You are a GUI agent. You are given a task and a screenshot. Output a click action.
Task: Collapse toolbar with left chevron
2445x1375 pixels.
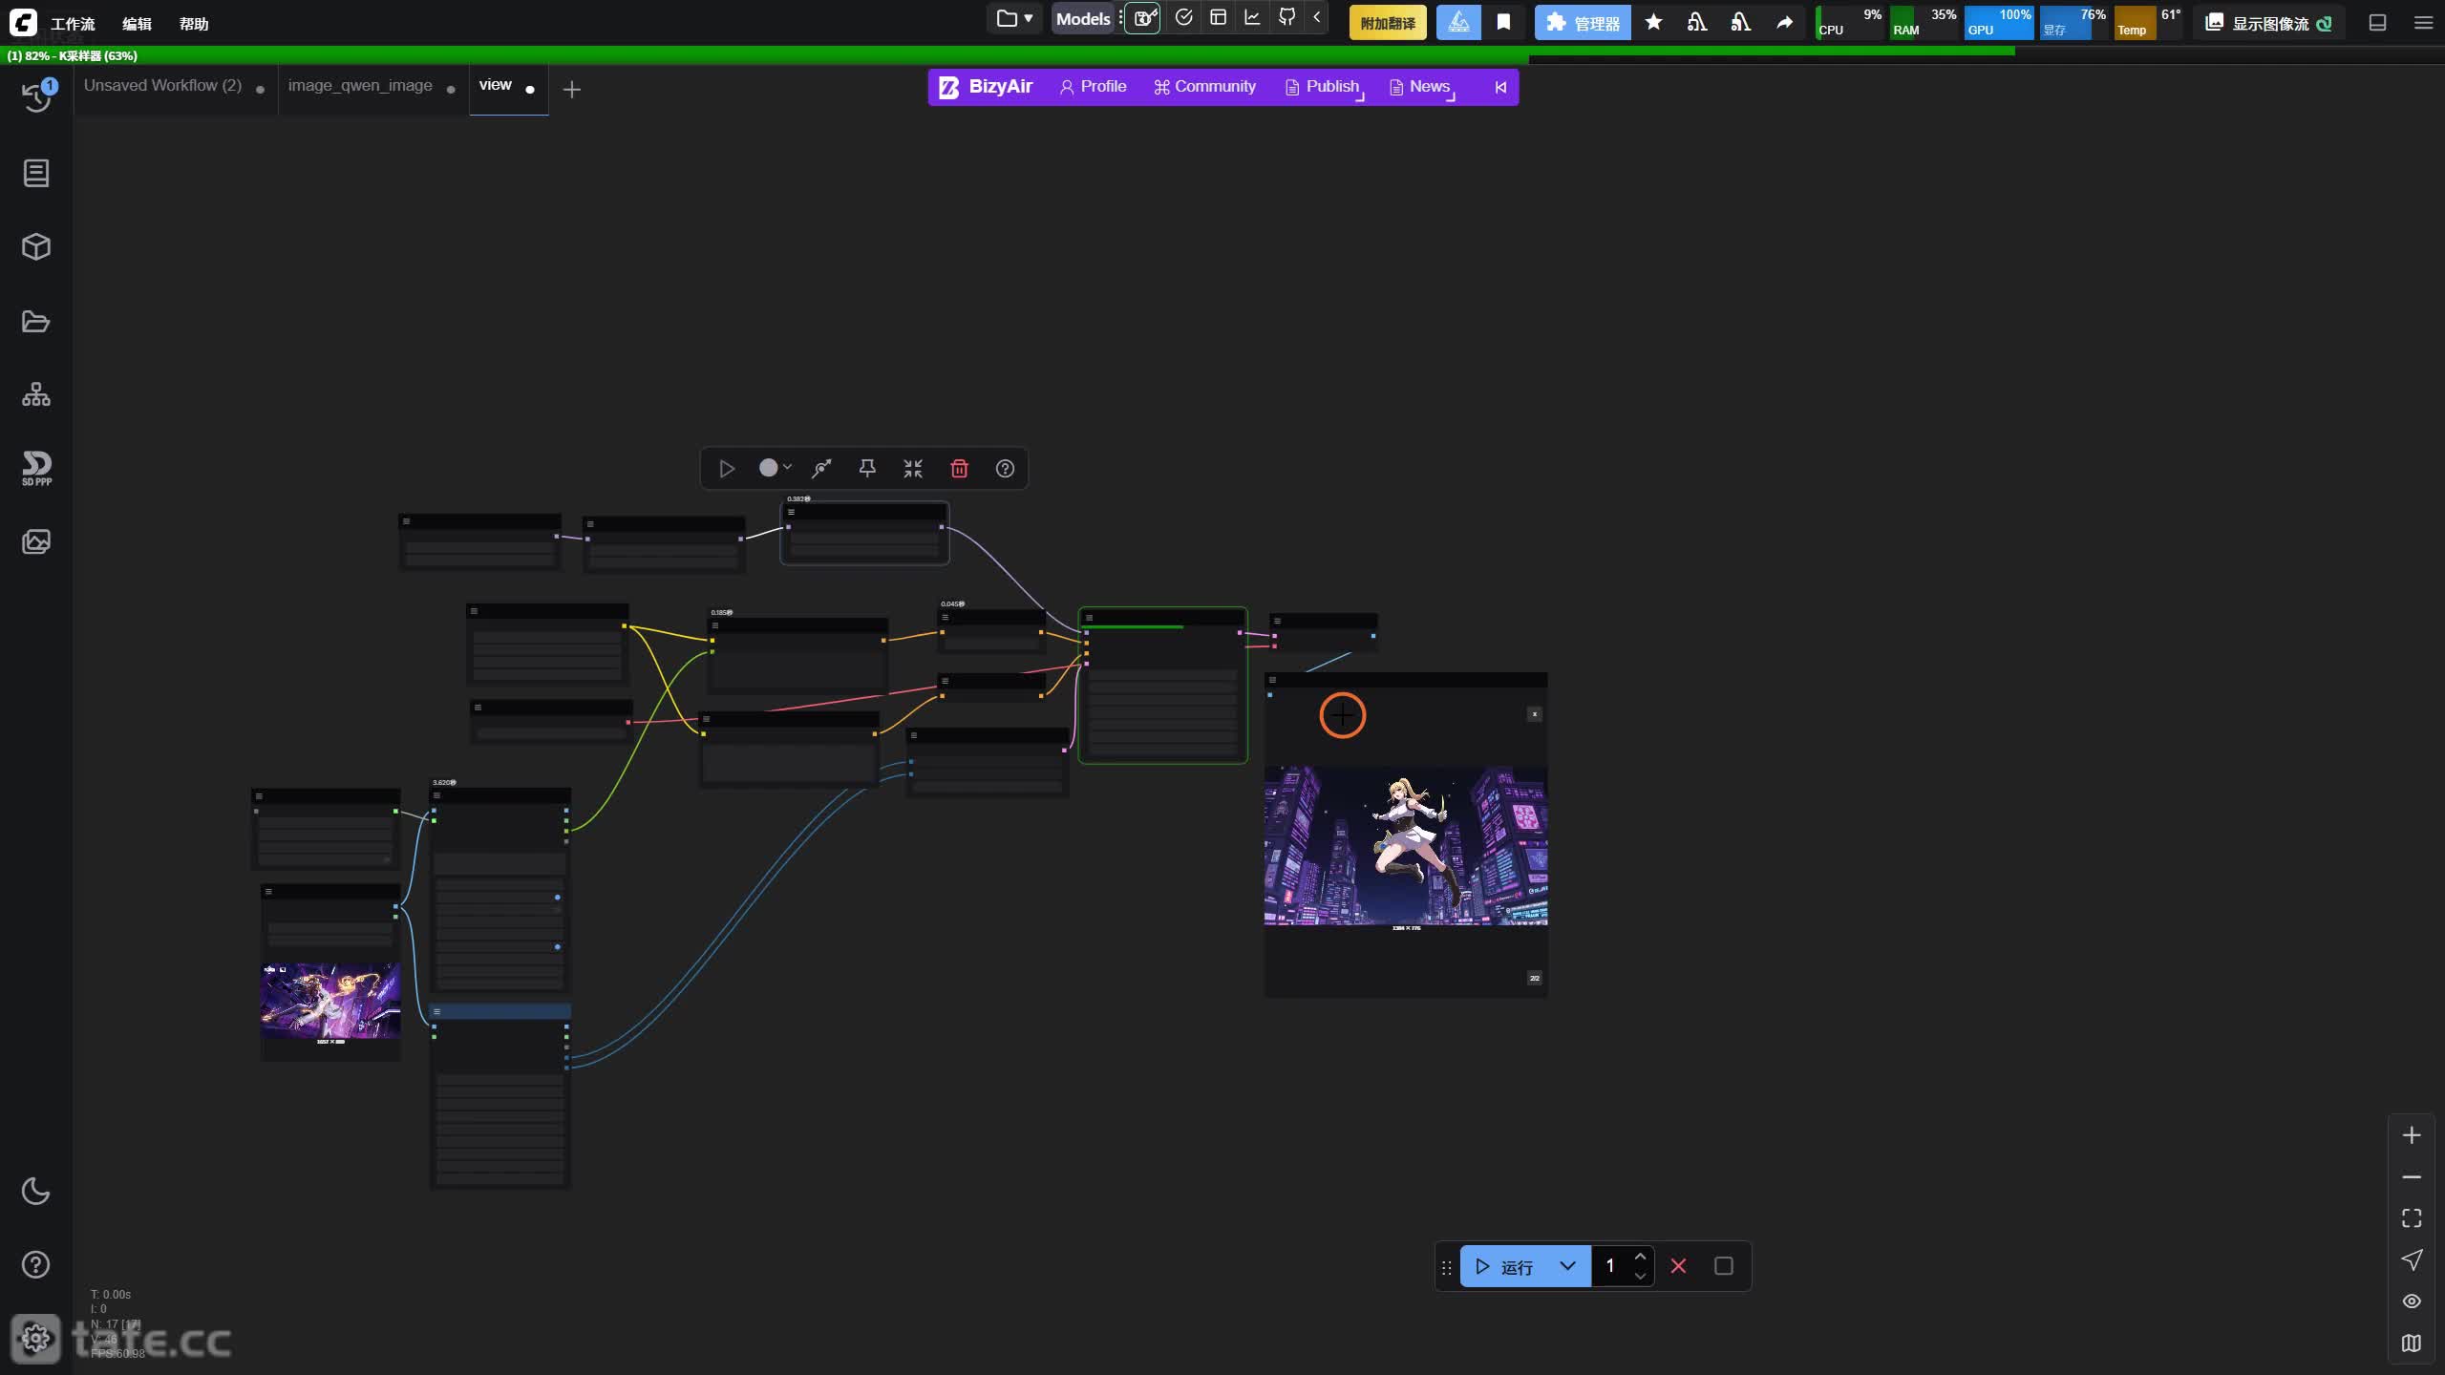(x=1317, y=17)
